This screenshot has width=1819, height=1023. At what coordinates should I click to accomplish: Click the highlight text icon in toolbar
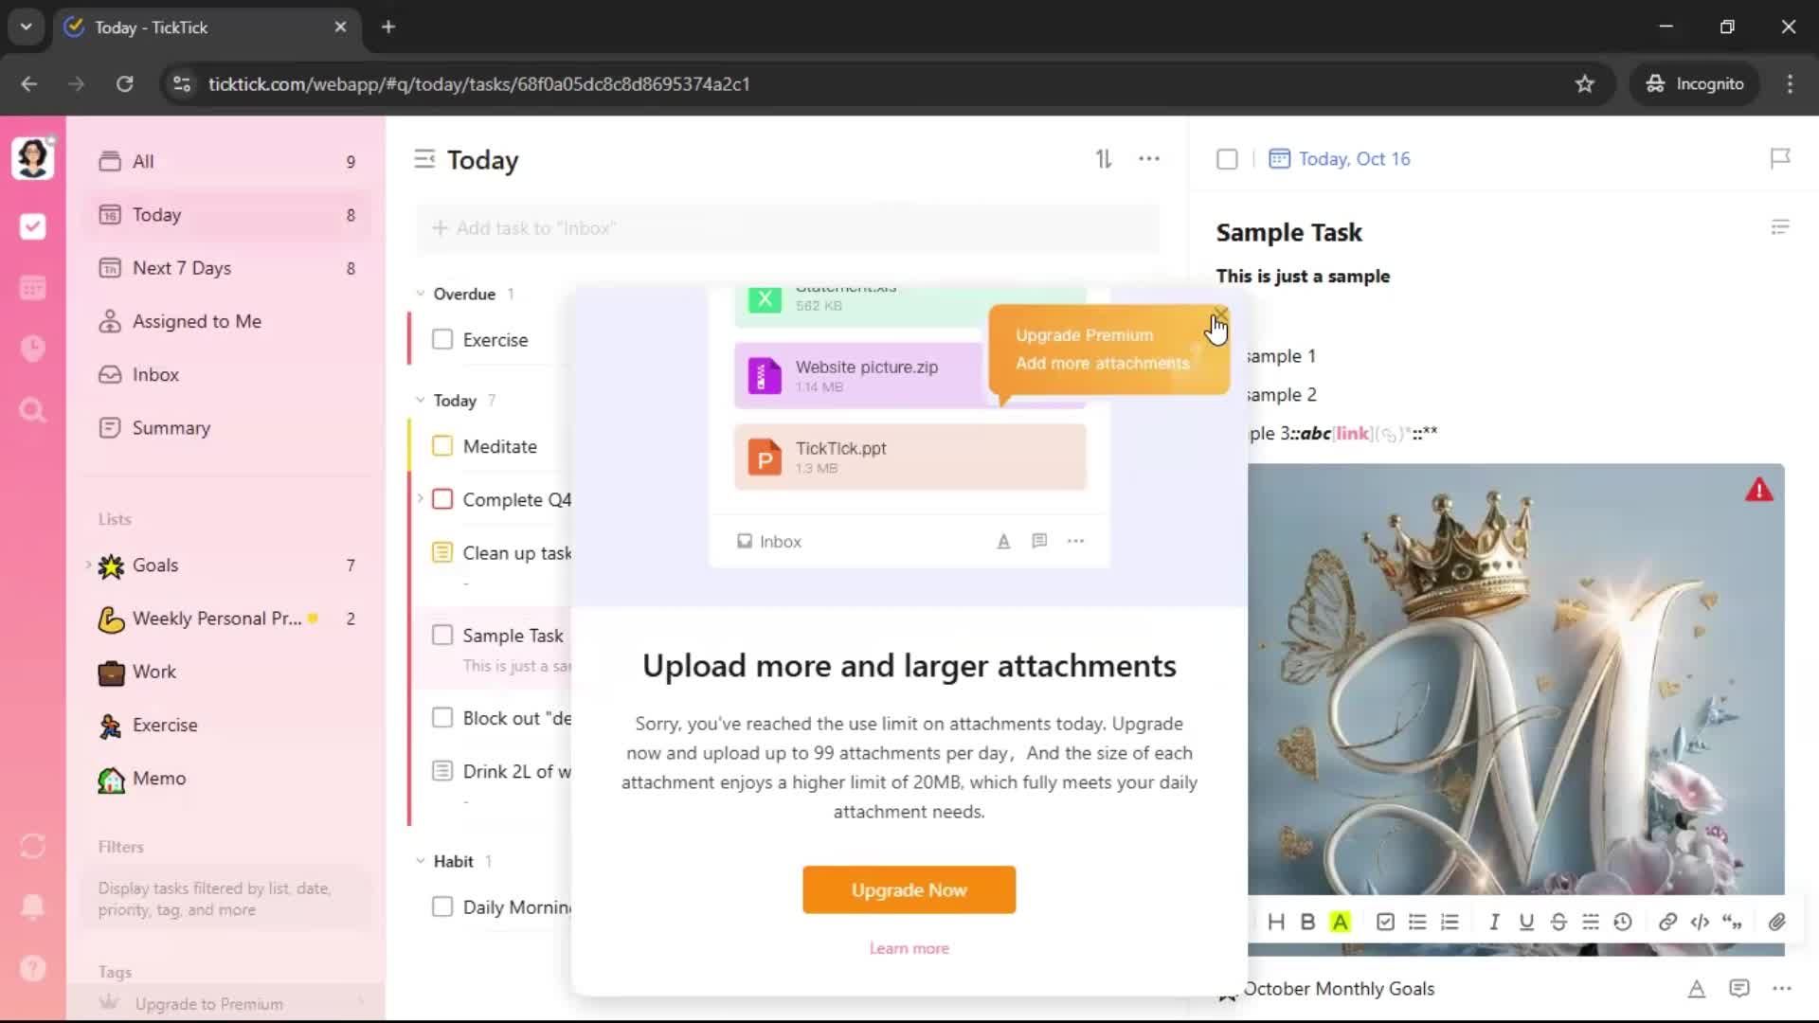(x=1340, y=922)
